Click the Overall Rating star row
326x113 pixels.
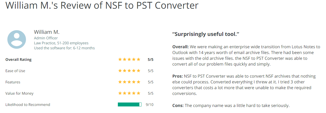129,60
